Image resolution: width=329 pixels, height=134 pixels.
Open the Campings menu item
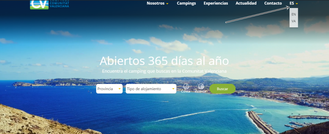tap(186, 3)
